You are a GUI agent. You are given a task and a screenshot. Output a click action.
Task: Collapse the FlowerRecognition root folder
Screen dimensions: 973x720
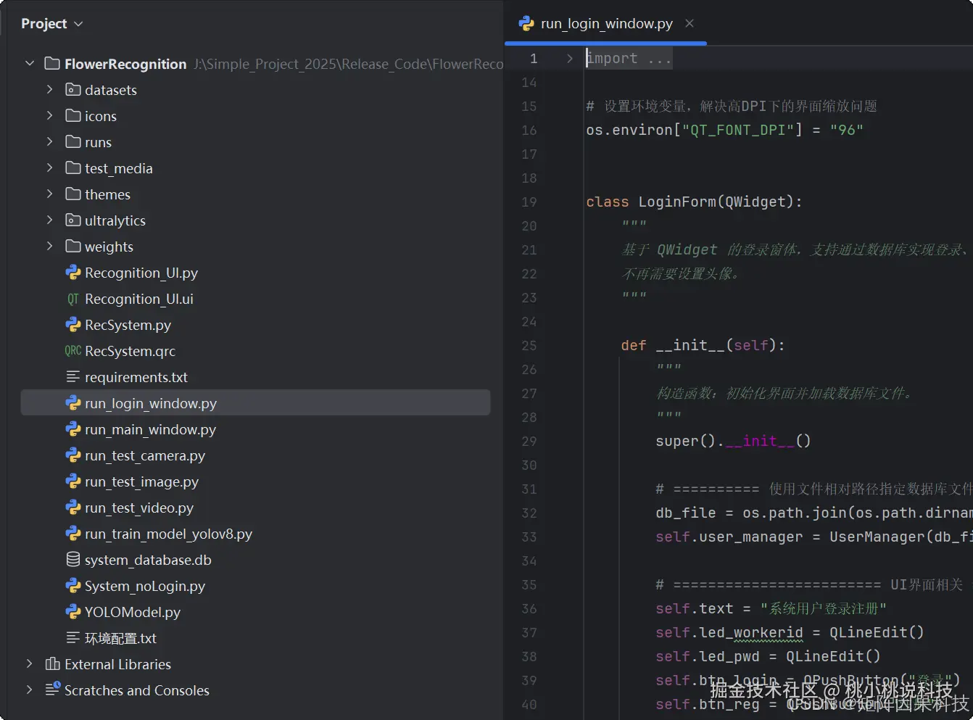[x=30, y=64]
